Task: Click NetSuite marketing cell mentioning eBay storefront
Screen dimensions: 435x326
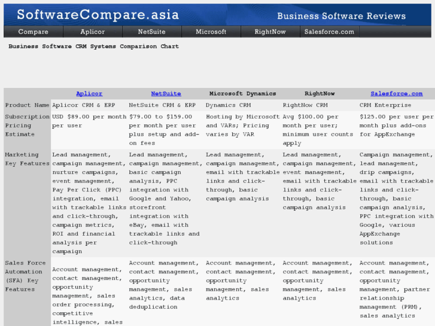Action: coord(166,203)
